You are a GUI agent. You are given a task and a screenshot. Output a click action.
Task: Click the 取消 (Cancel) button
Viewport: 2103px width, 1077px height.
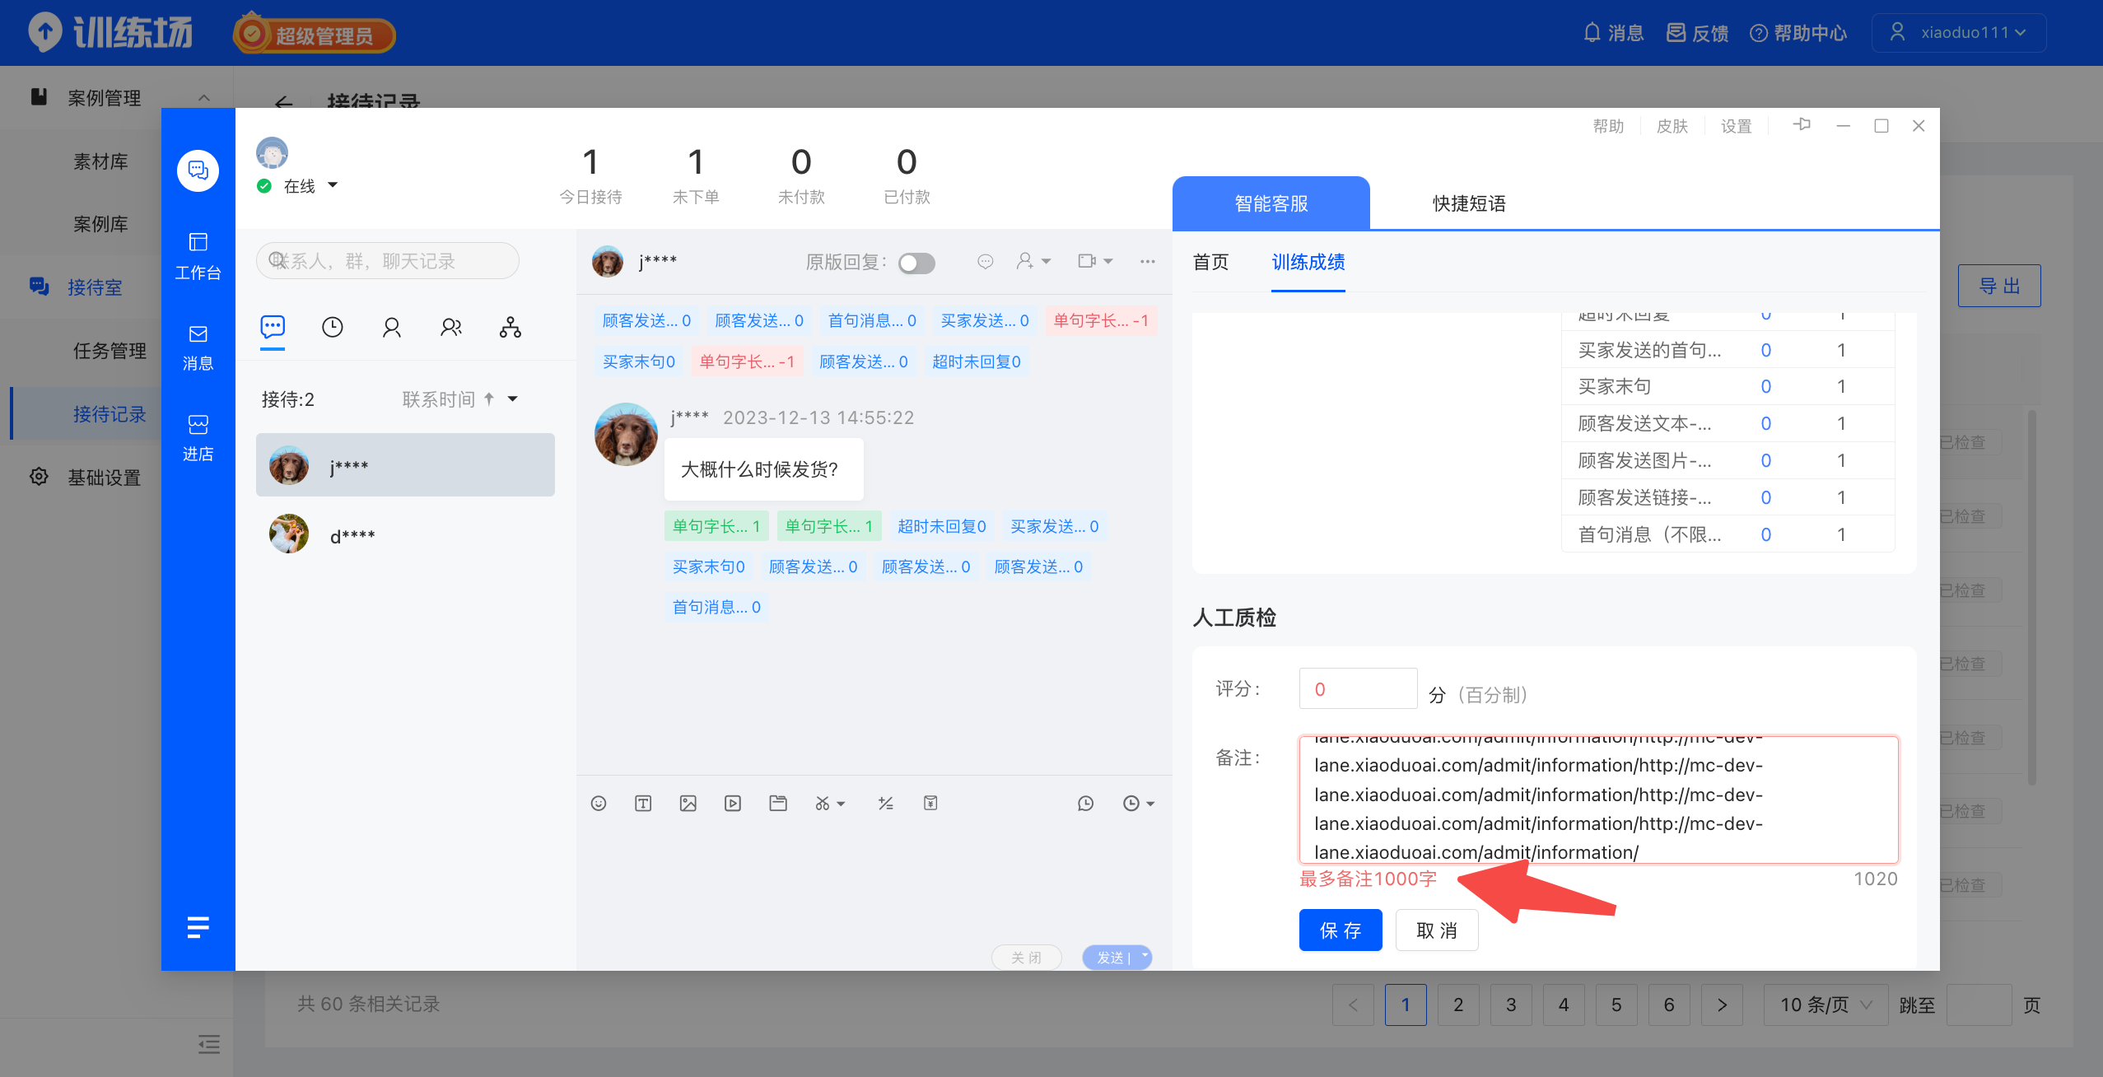(x=1434, y=930)
